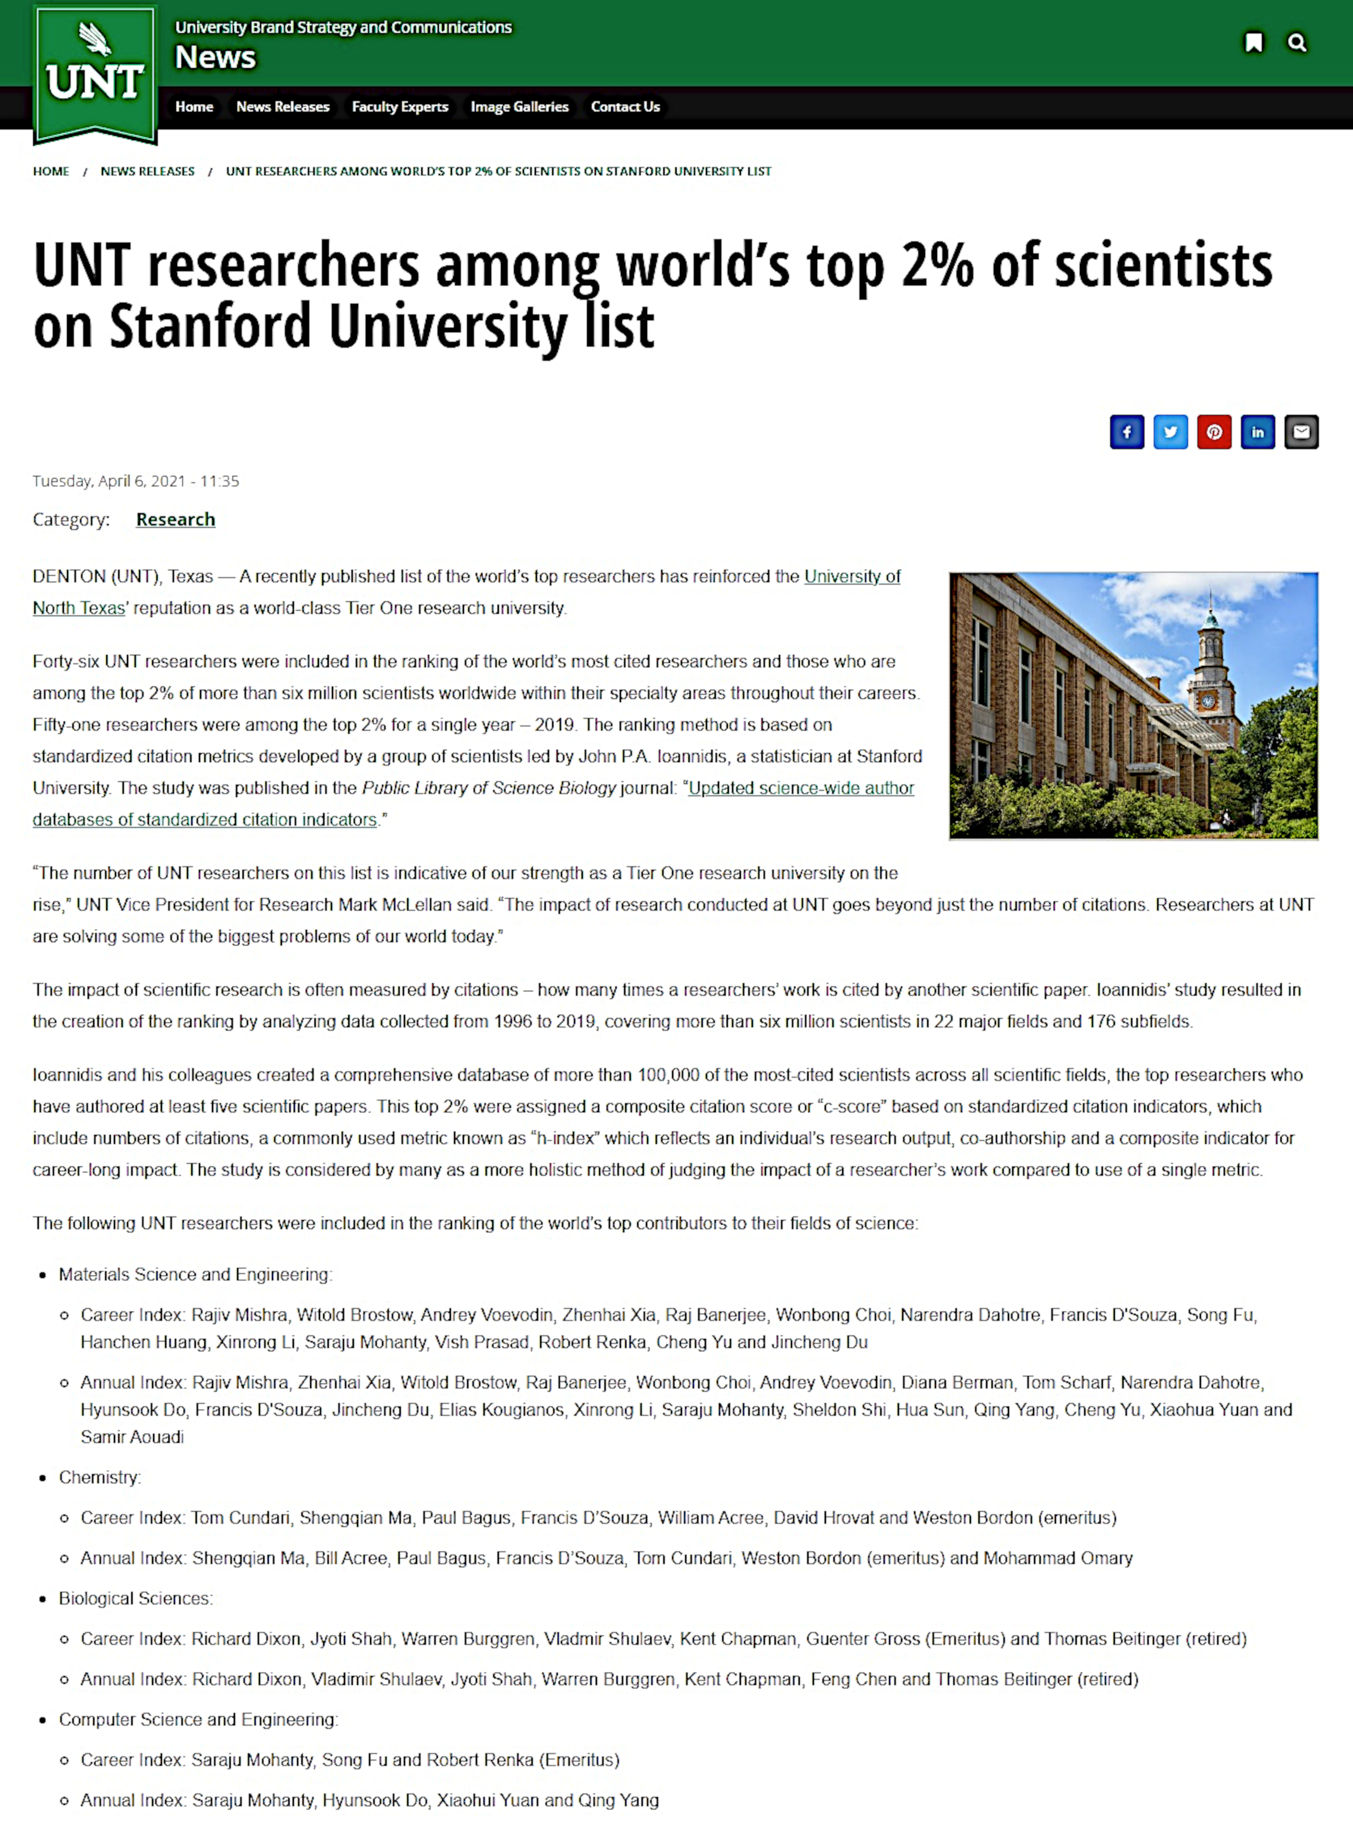Viewport: 1353px width, 1825px height.
Task: Go to Home in navigation bar
Action: 194,106
